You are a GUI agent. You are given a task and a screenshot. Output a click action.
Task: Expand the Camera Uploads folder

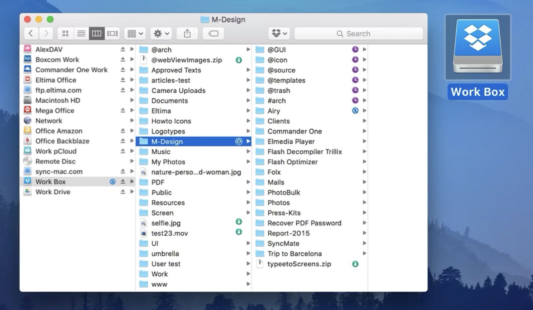[x=249, y=90]
